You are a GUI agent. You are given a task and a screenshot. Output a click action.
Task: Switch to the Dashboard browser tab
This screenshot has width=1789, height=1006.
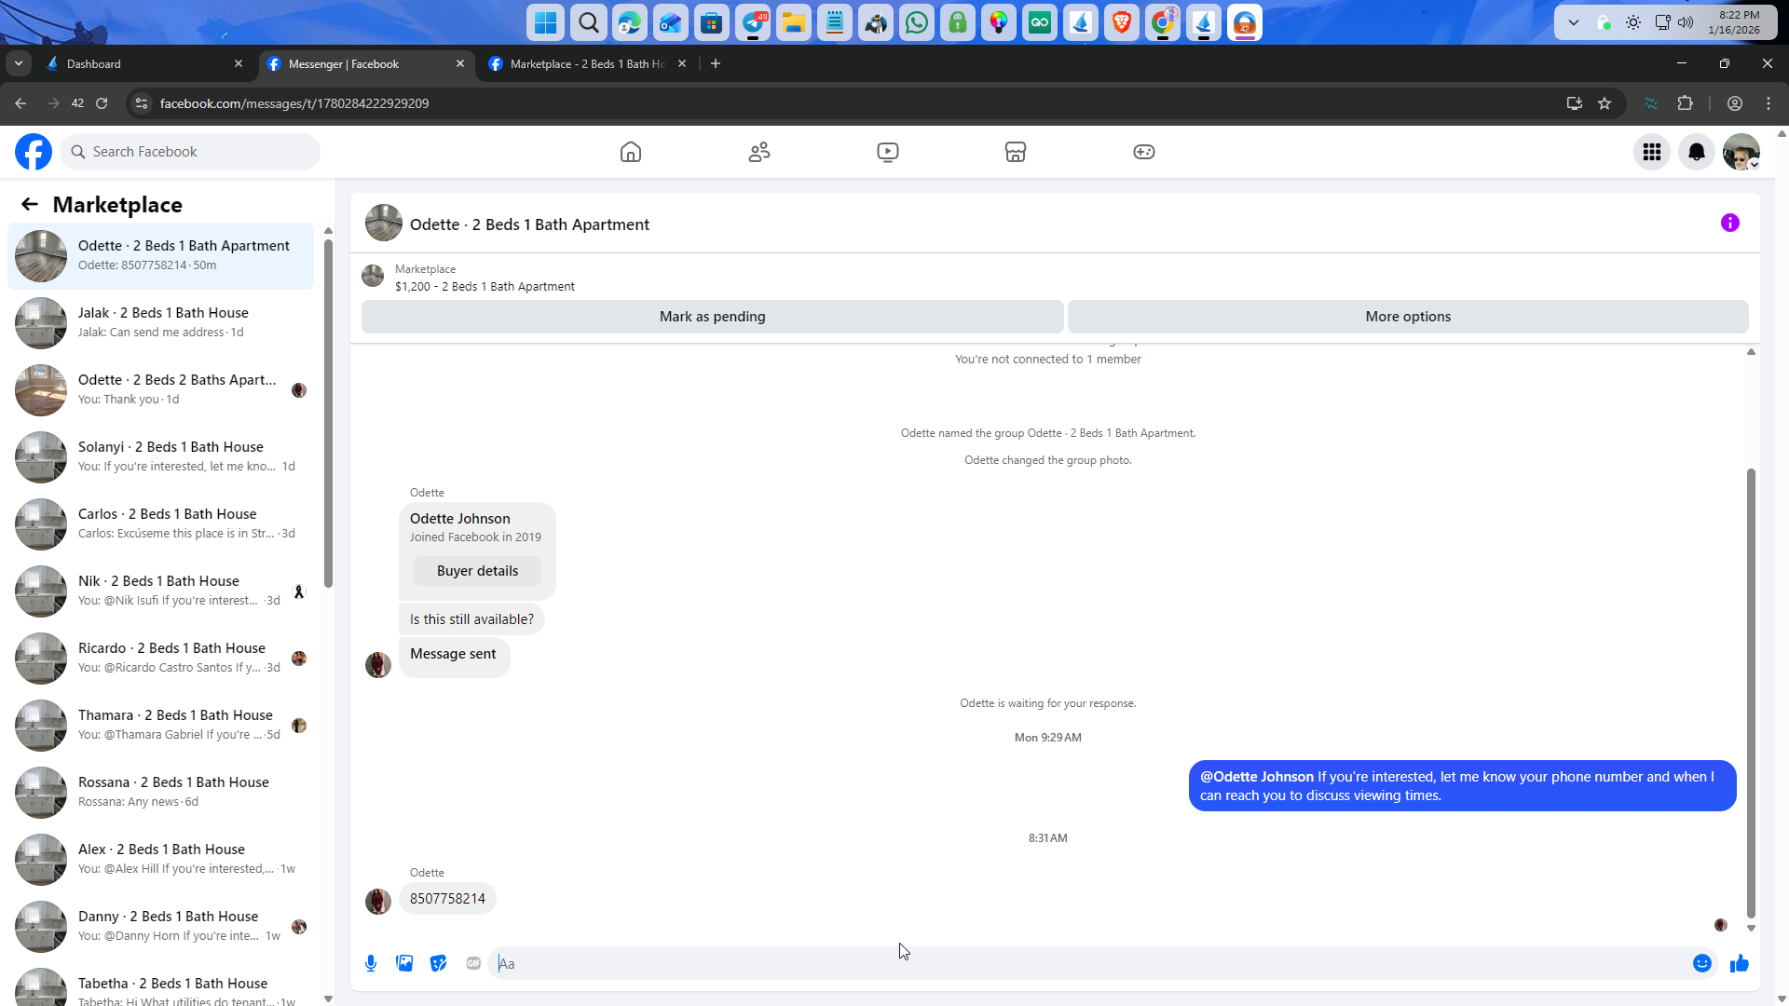tap(140, 63)
